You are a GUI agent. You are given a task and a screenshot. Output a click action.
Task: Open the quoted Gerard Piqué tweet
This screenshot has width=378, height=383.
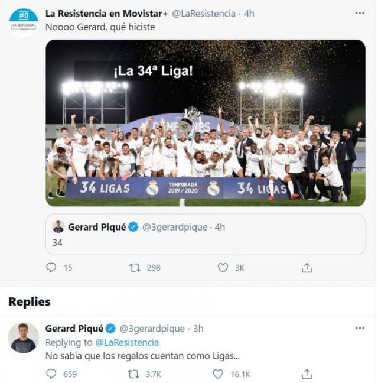(206, 234)
